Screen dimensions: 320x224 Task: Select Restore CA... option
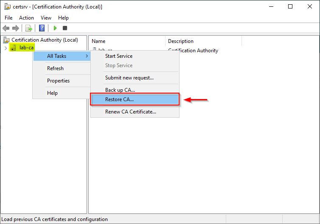click(135, 99)
